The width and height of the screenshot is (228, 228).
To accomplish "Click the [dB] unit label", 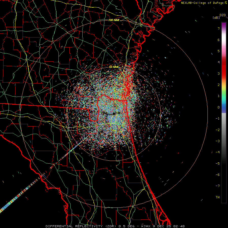I will [x=216, y=17].
